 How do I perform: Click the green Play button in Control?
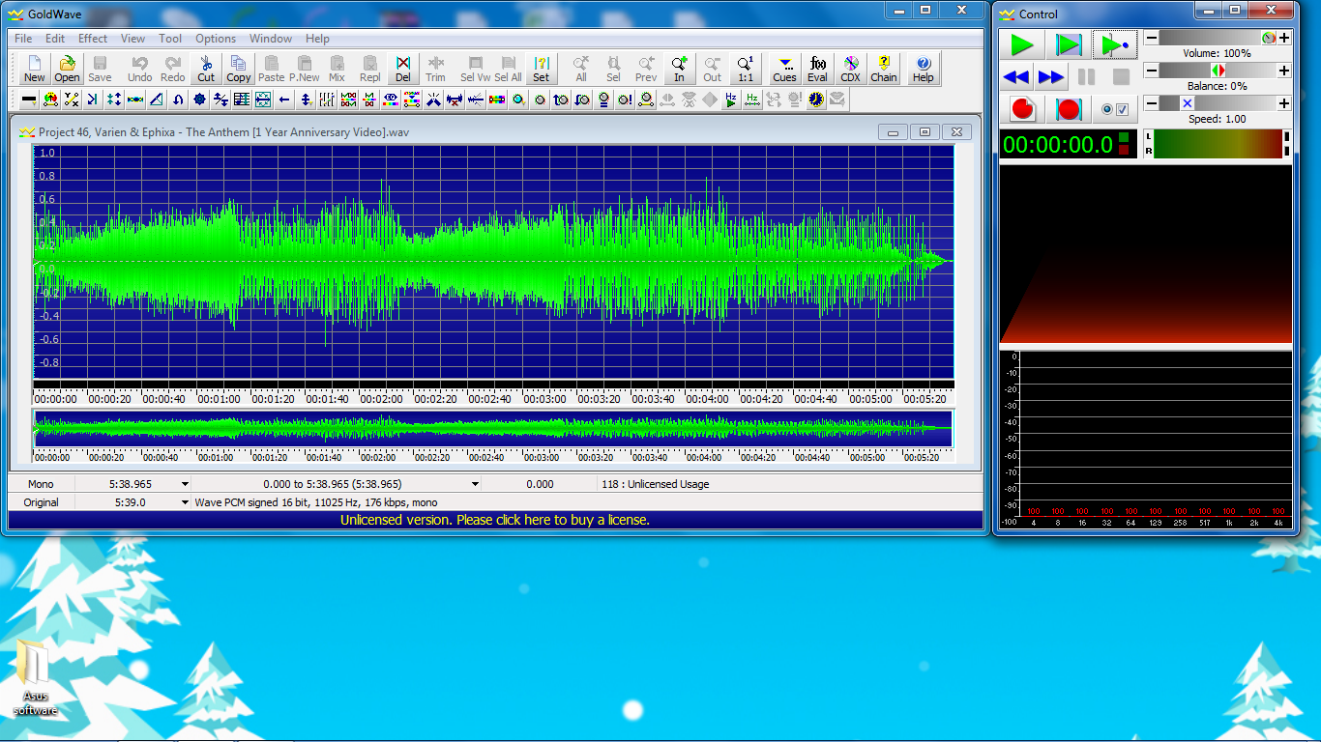pos(1021,45)
